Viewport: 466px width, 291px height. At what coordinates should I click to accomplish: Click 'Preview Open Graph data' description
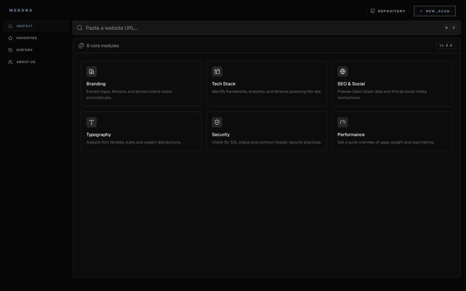tap(382, 94)
